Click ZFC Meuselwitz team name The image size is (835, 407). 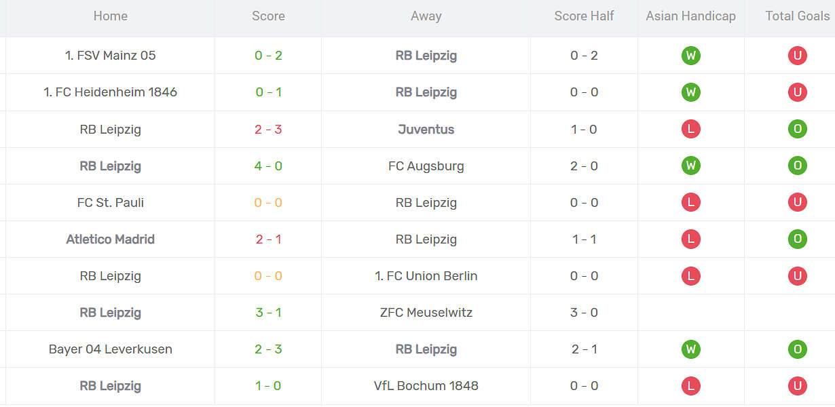[426, 313]
